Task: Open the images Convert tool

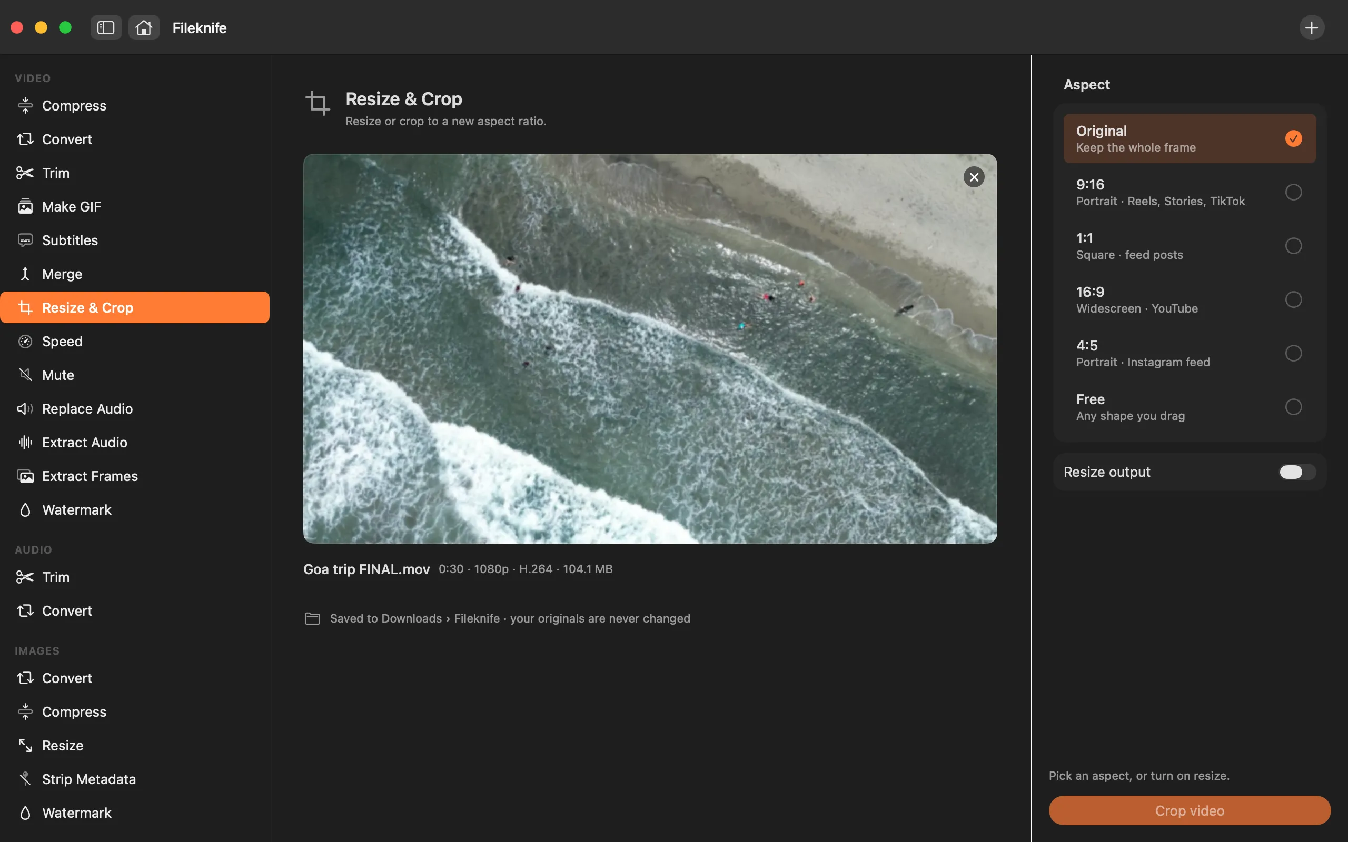Action: (135, 678)
